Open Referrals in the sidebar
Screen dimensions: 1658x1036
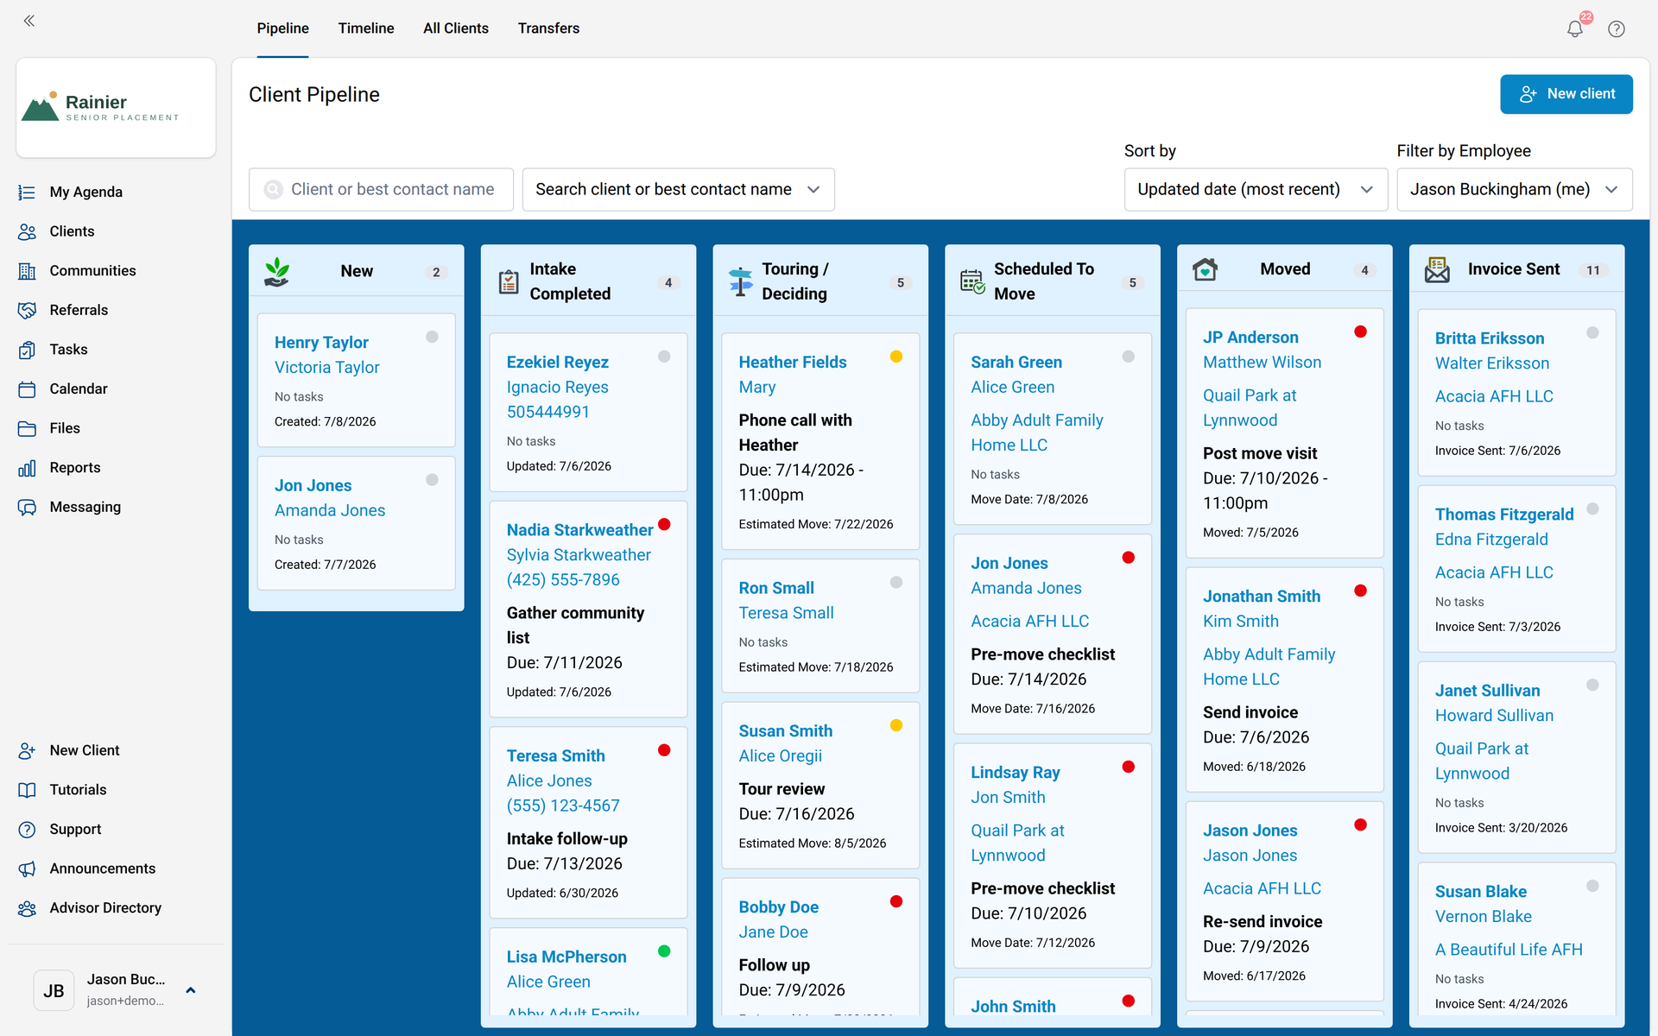pyautogui.click(x=79, y=310)
